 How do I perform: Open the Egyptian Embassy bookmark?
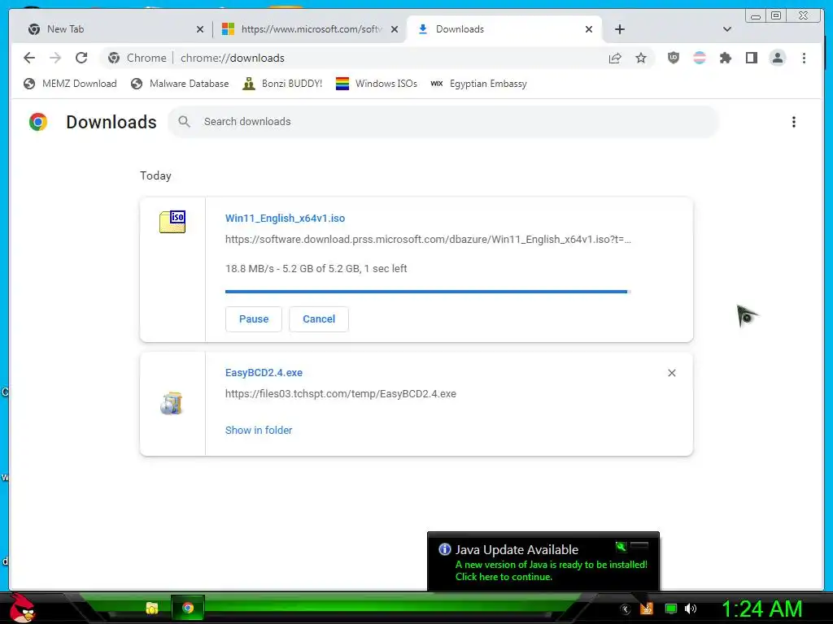pyautogui.click(x=478, y=84)
